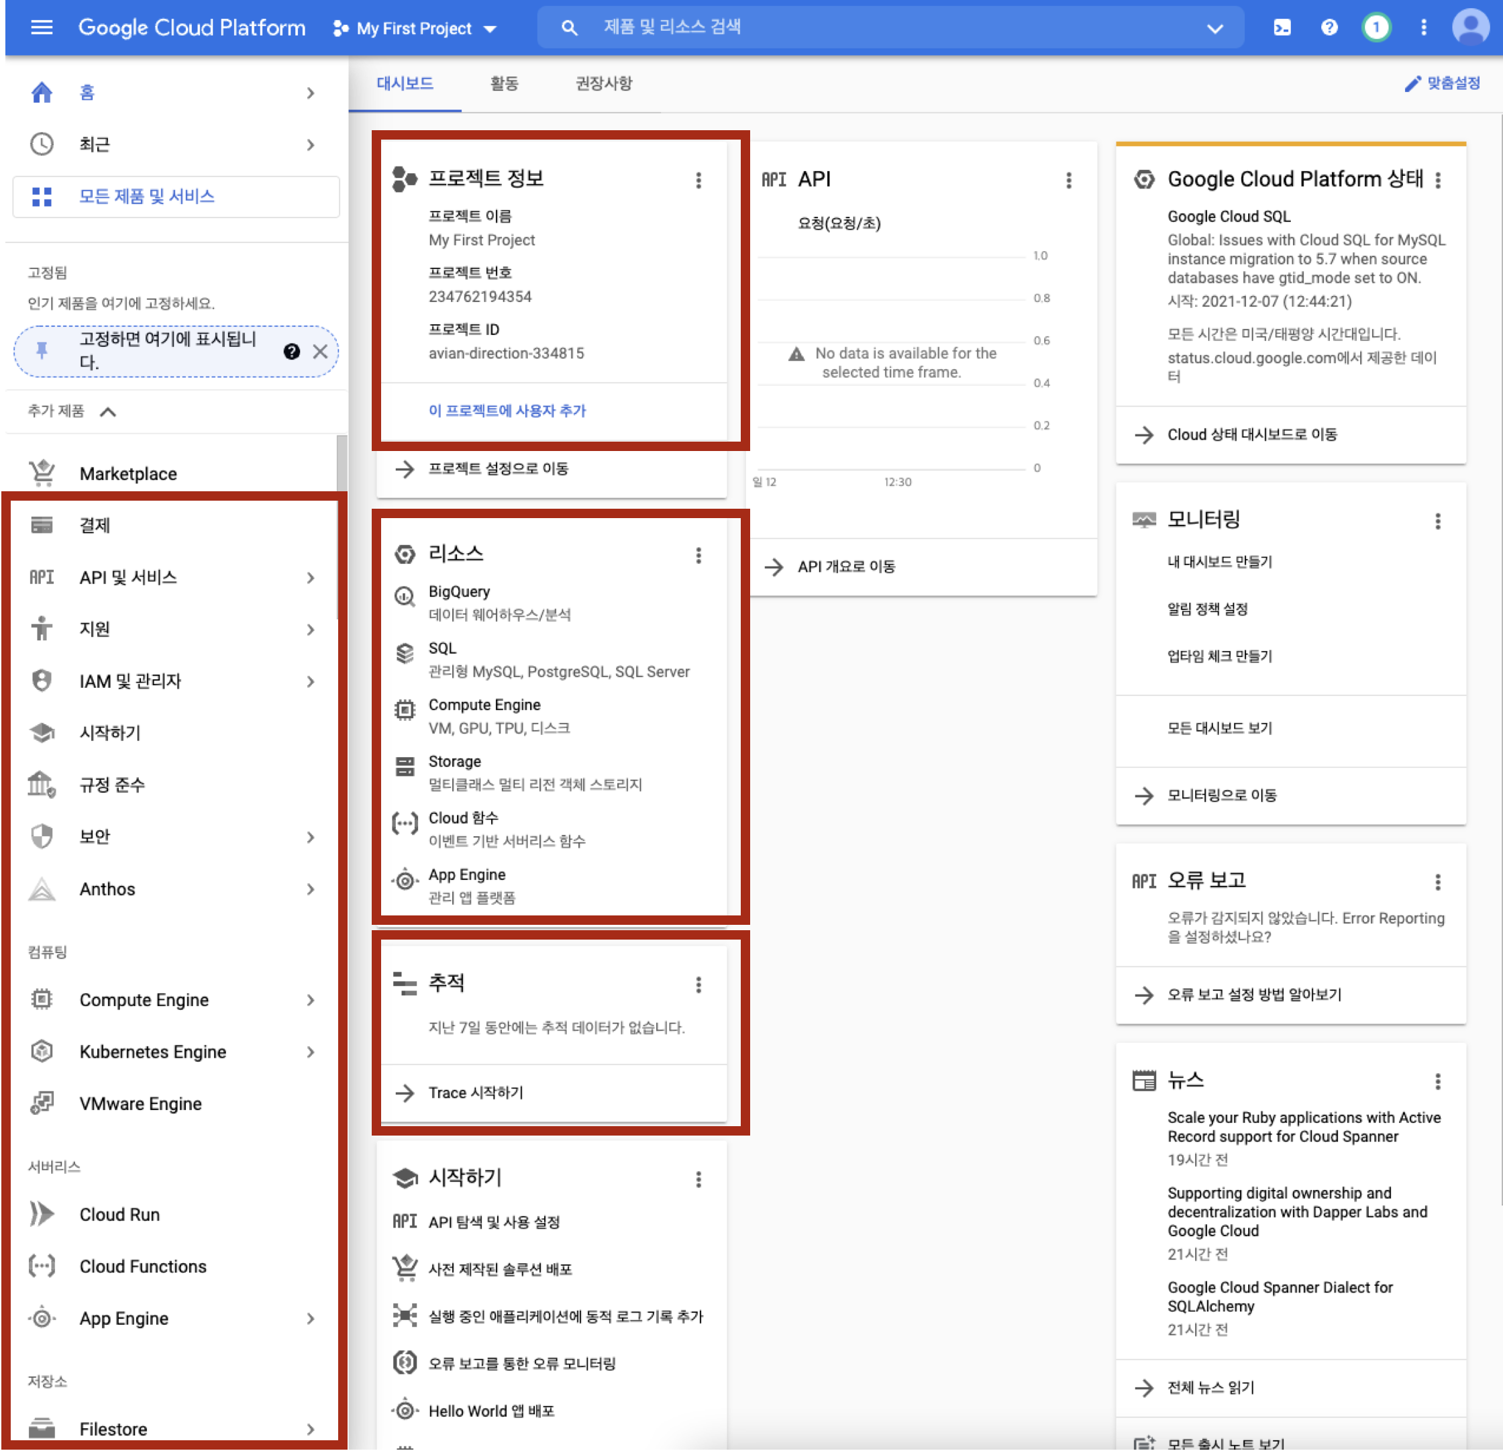Viewport: 1503px width, 1451px height.
Task: Click the Billing card icon in sidebar
Action: point(42,525)
